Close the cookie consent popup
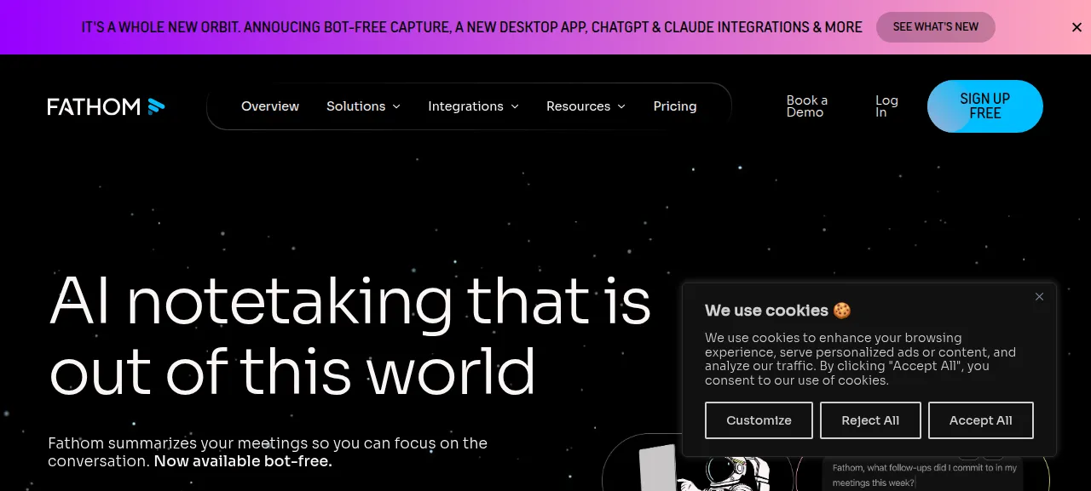This screenshot has height=491, width=1091. coord(1039,297)
